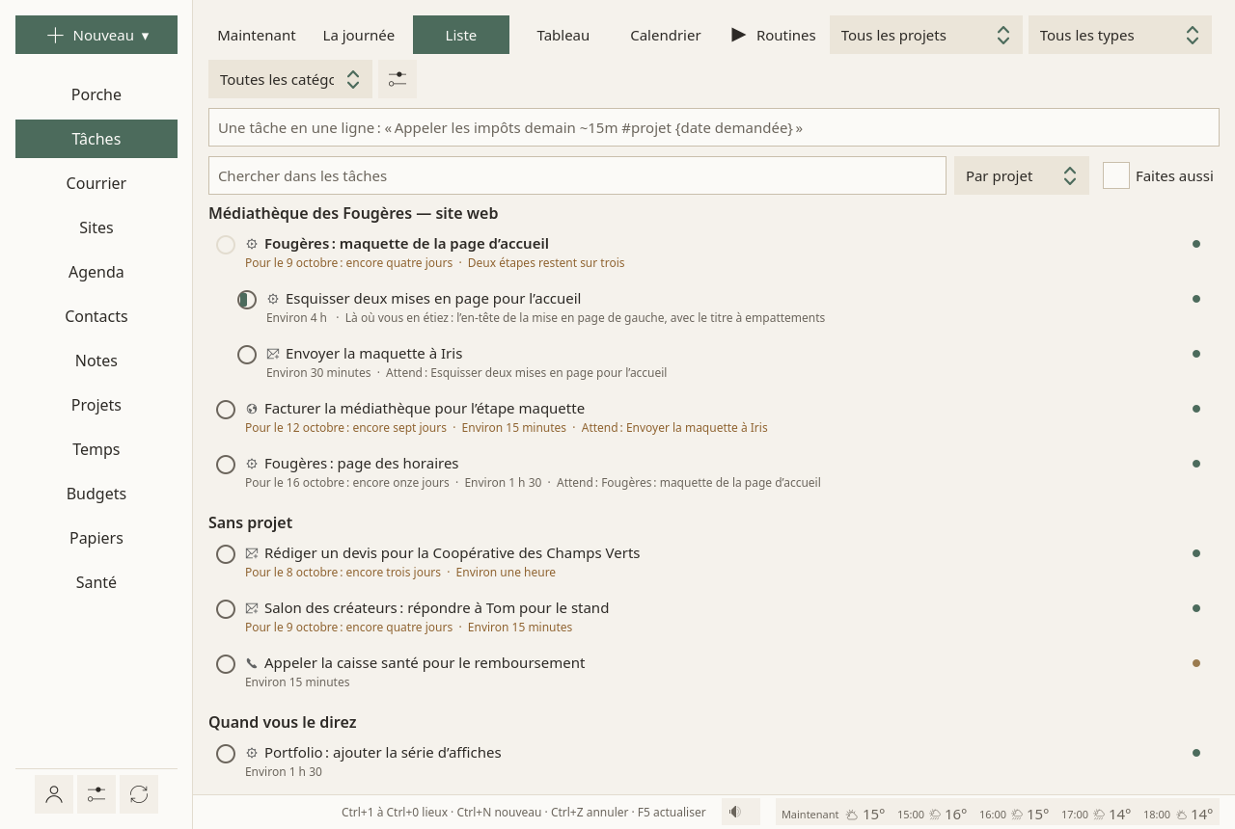Open Tous les projets dropdown

point(926,35)
